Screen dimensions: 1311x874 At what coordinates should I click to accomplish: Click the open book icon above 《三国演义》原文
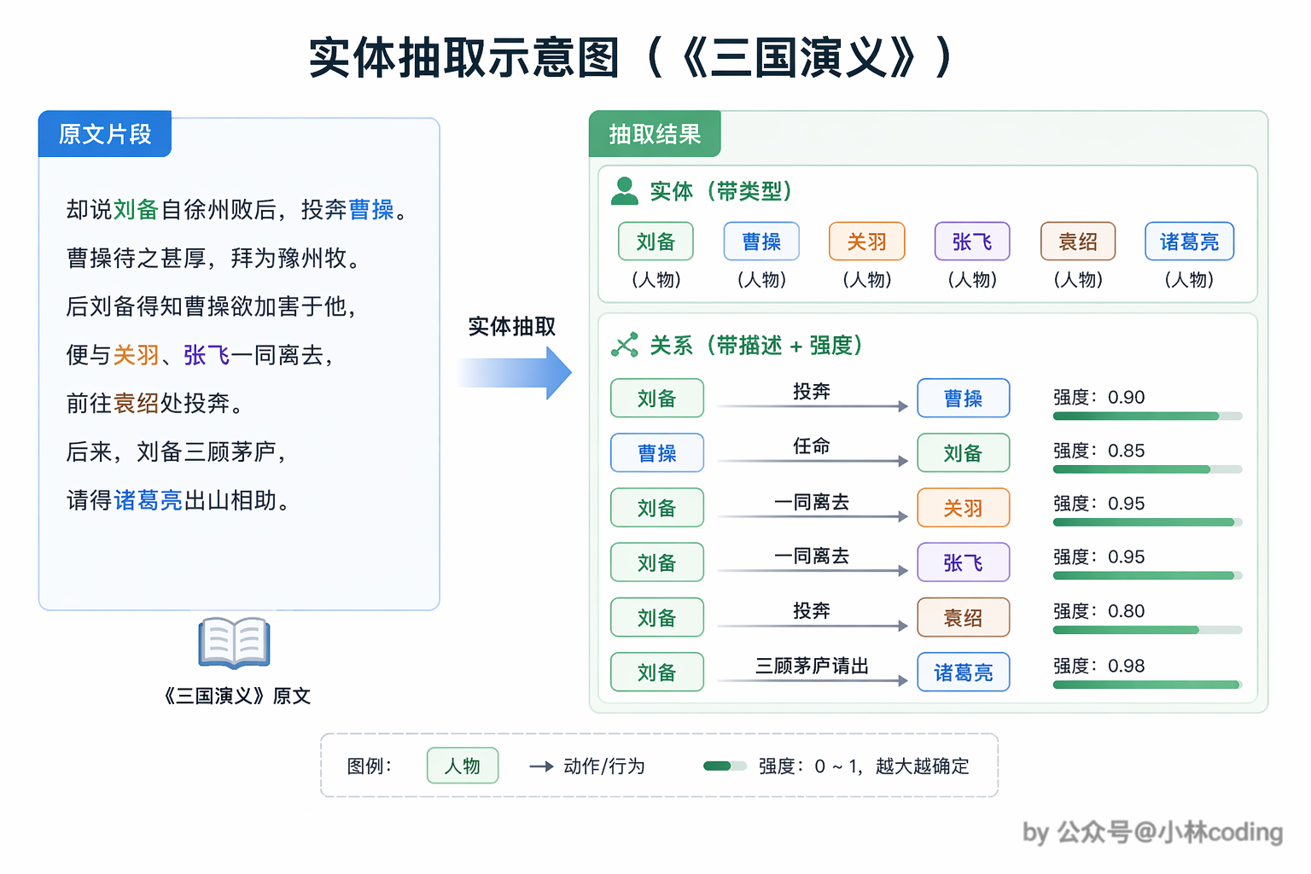tap(235, 643)
